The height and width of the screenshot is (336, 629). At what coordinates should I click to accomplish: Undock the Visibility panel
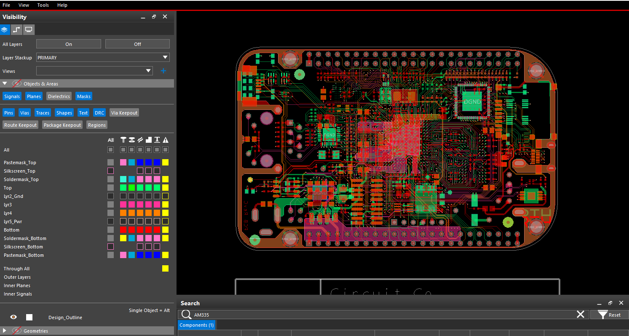tap(154, 17)
